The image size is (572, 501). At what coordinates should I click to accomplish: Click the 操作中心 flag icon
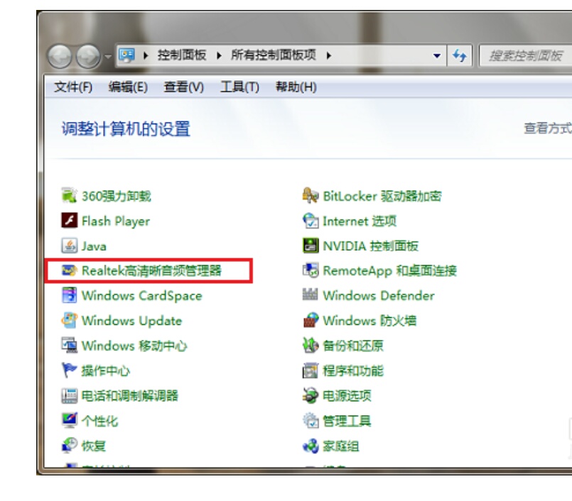point(69,370)
